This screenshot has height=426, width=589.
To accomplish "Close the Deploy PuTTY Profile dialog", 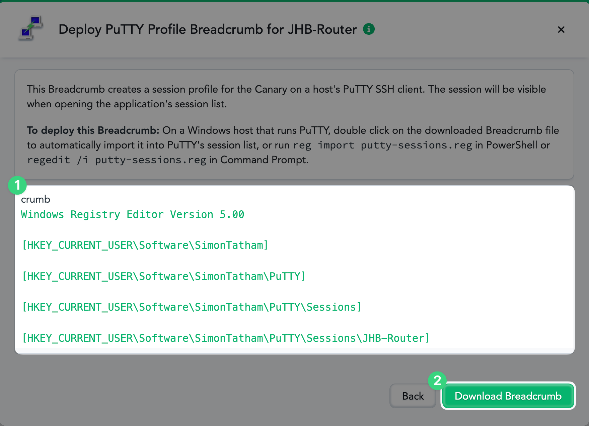I will tap(561, 29).
